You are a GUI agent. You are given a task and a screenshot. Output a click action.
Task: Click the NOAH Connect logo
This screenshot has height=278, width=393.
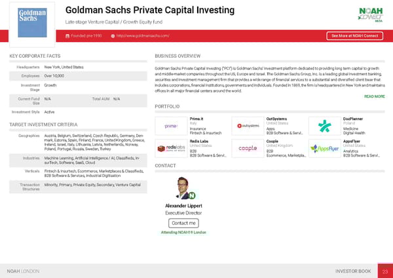point(370,14)
